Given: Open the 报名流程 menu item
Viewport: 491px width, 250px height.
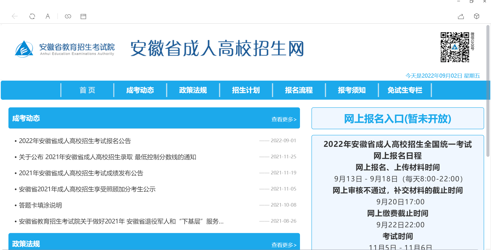Looking at the screenshot, I should point(299,90).
